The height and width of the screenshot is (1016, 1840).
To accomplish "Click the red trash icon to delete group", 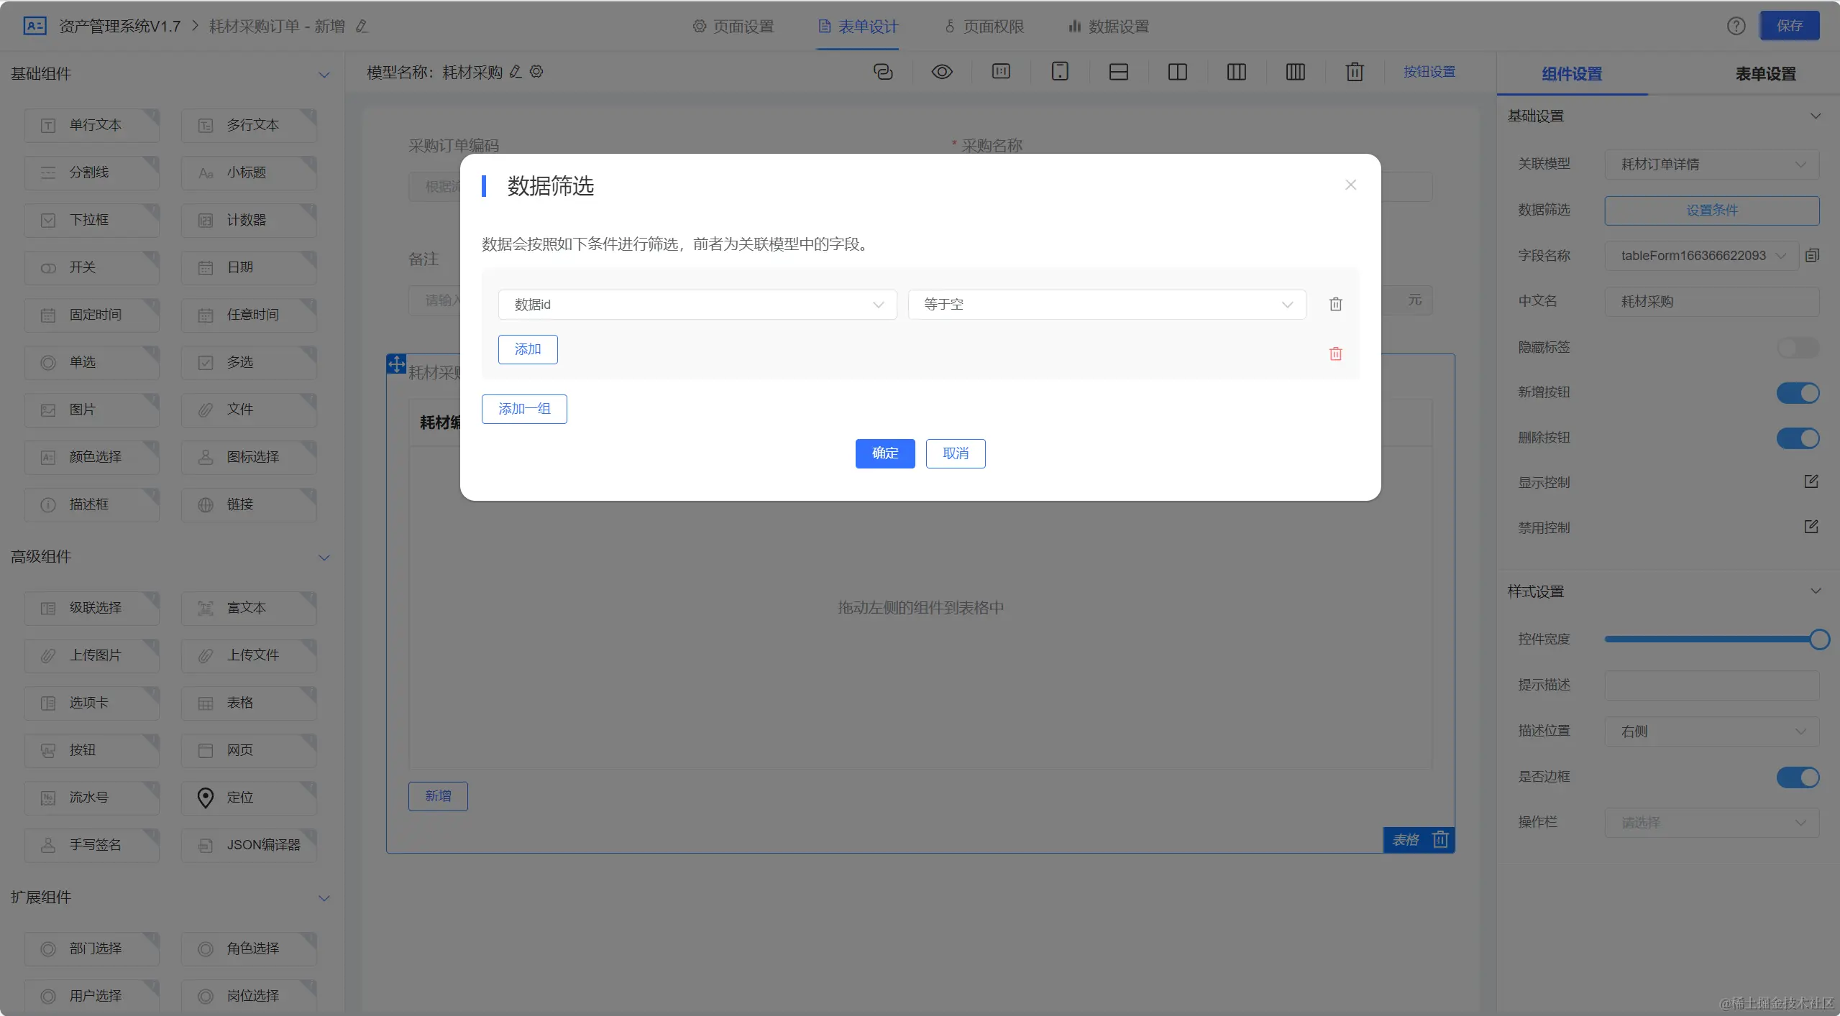I will (x=1335, y=354).
